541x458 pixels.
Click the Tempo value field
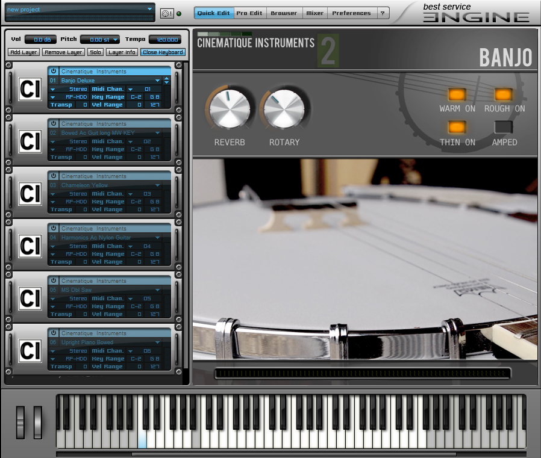point(167,40)
